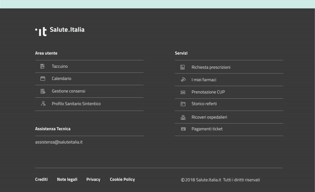The width and height of the screenshot is (315, 192).
Task: Open the Note legali footer link
Action: (x=67, y=179)
